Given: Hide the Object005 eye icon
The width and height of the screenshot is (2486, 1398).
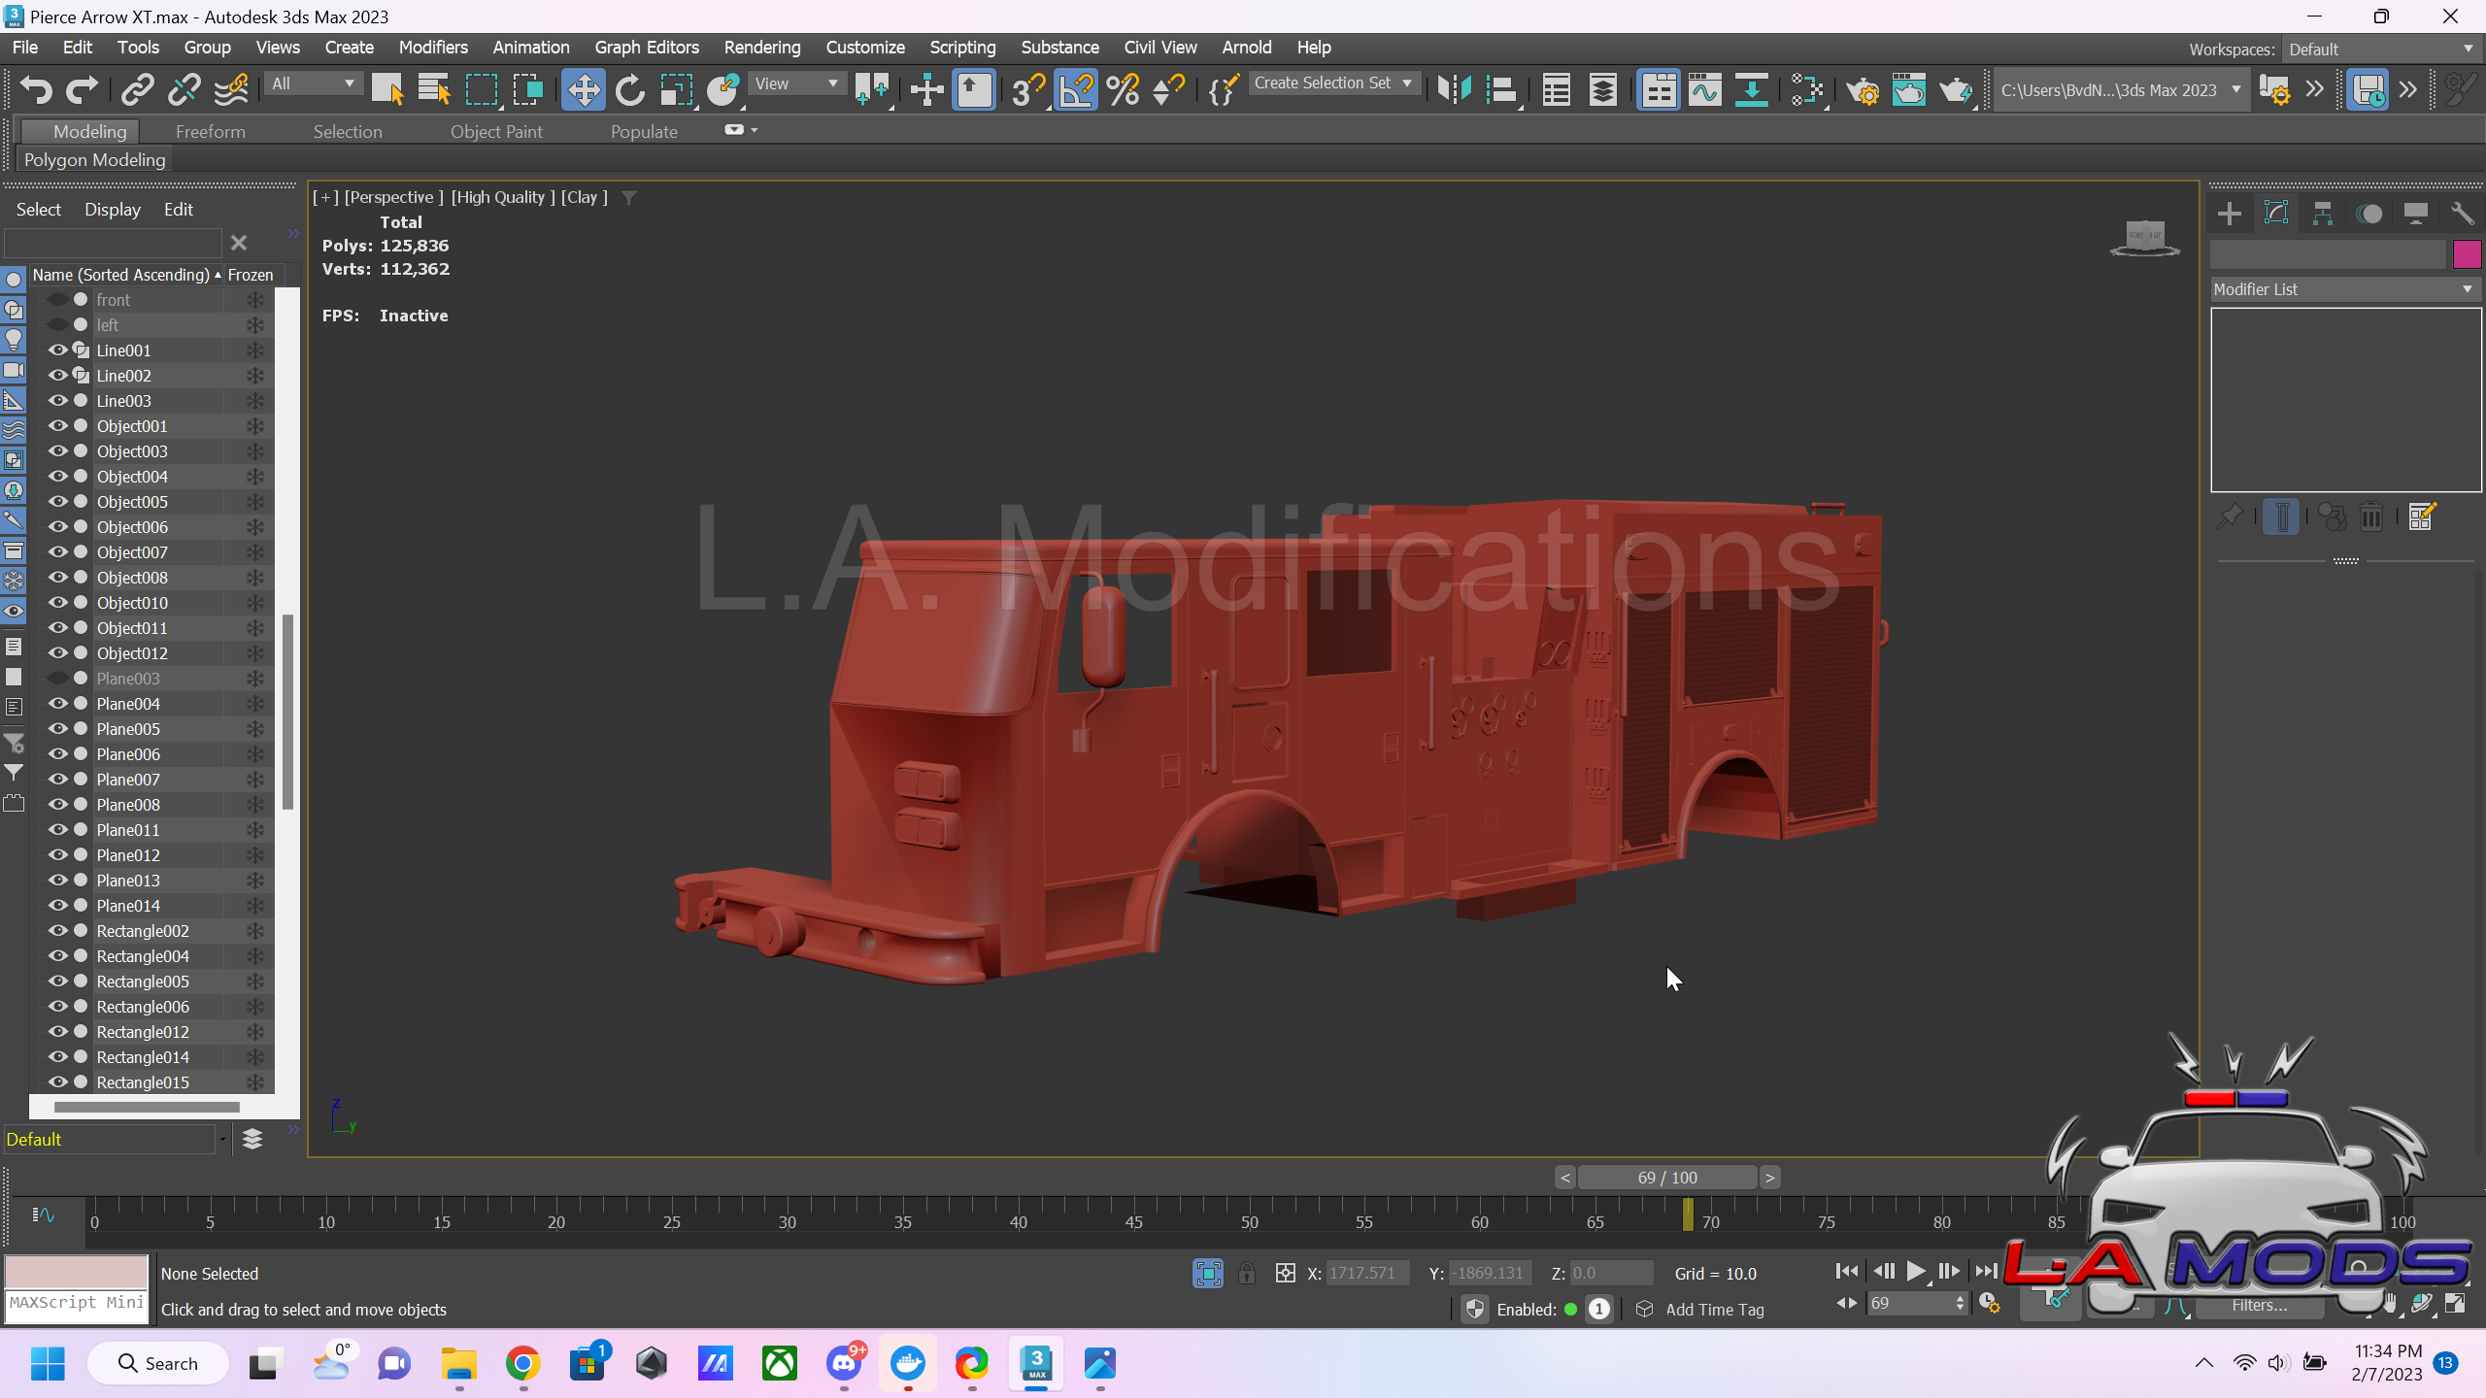Looking at the screenshot, I should pyautogui.click(x=57, y=502).
